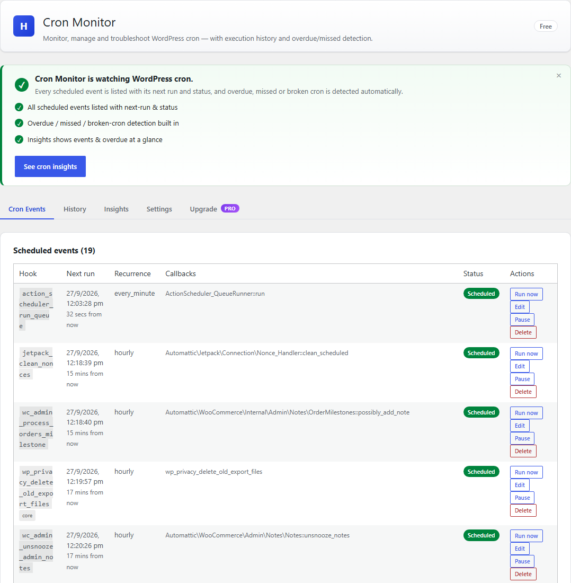Edit wp_privacy_delete_old_export_files event
Screen dimensions: 571x583
point(520,485)
